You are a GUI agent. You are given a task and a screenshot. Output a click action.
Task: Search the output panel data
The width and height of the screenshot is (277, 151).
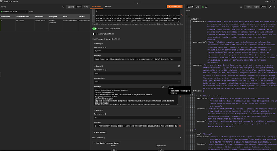coord(241,7)
